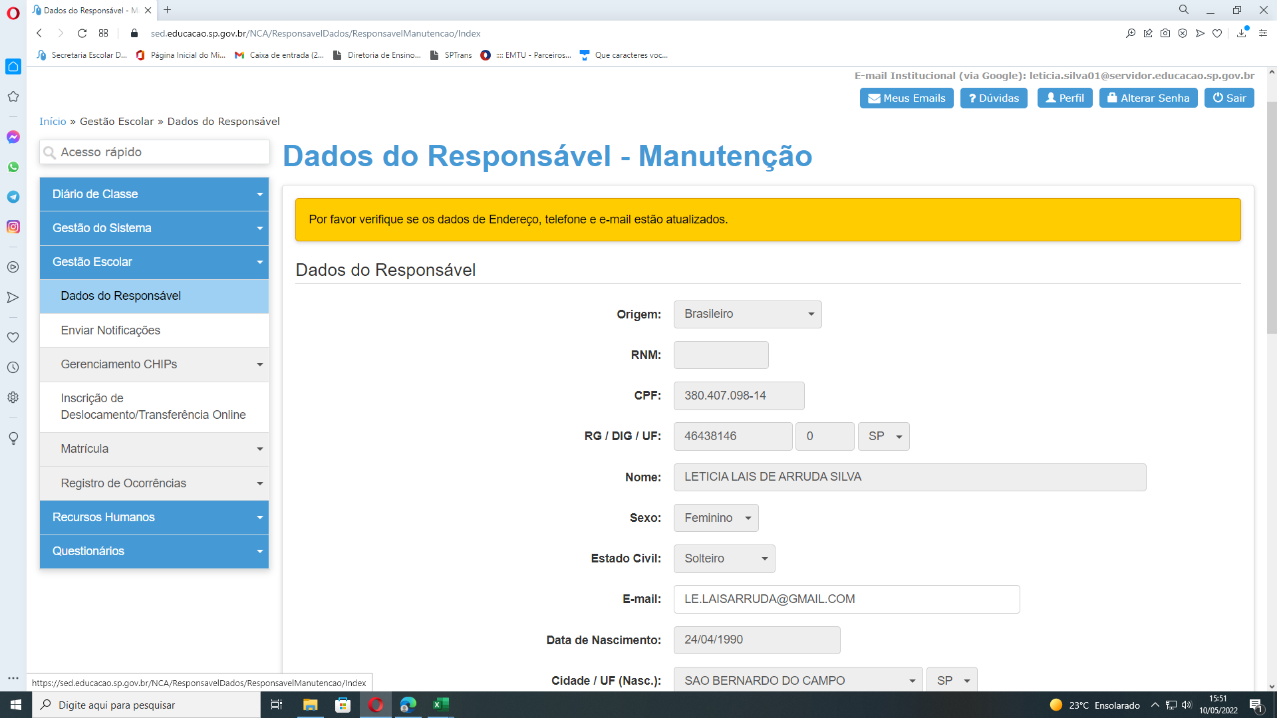Screen dimensions: 1277x718
Task: Expand the Recursos Humanos menu
Action: click(154, 517)
